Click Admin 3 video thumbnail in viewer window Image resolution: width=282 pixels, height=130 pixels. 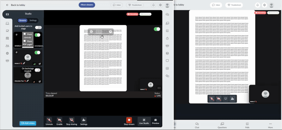(265, 94)
